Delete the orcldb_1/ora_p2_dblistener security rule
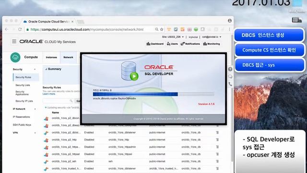This screenshot has width=307, height=173. point(217,133)
